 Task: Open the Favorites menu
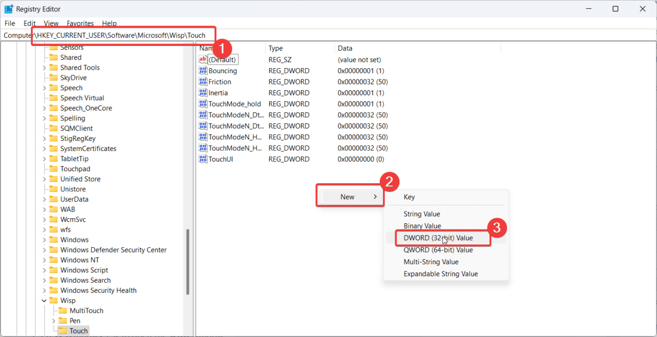[x=80, y=24]
